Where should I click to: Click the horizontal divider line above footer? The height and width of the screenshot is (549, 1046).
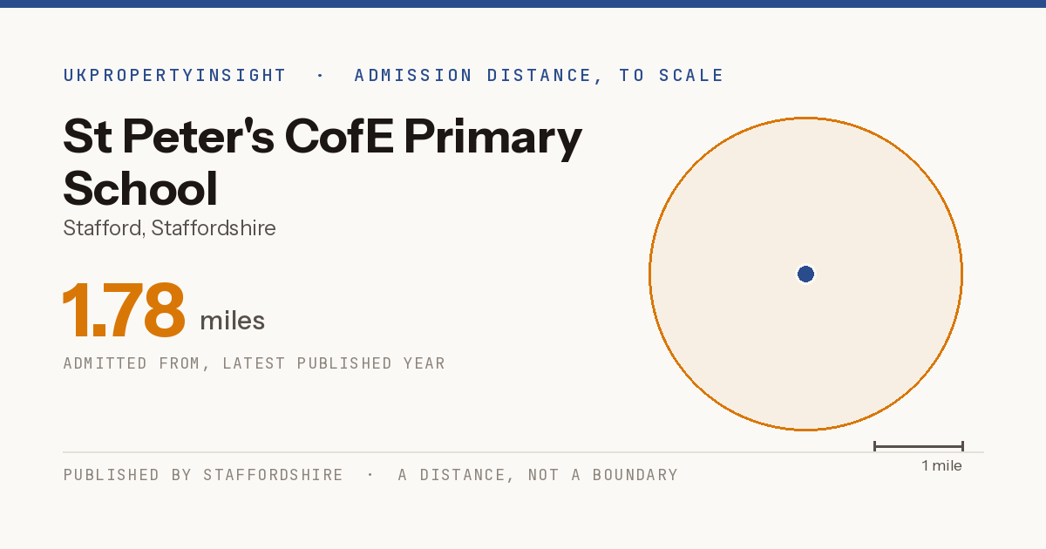pyautogui.click(x=523, y=452)
